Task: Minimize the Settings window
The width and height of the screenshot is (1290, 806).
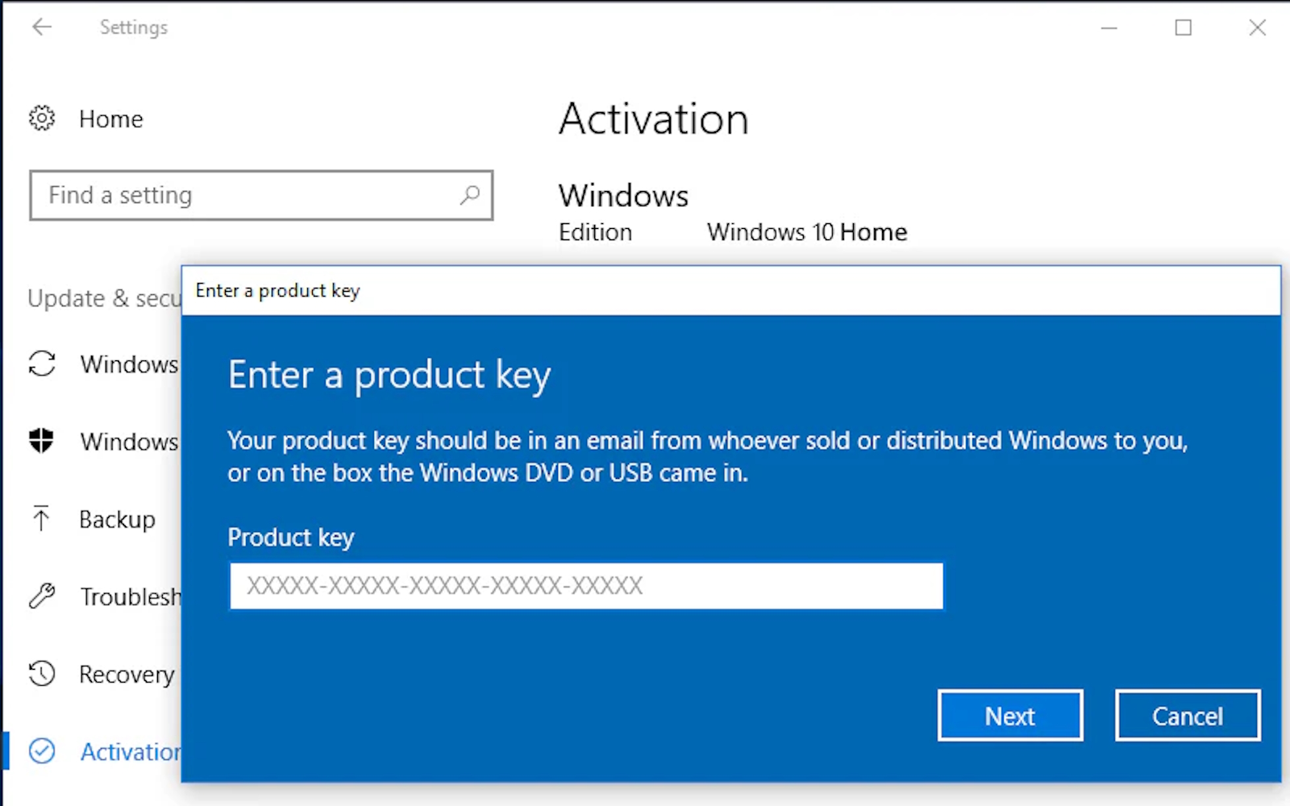Action: point(1109,27)
